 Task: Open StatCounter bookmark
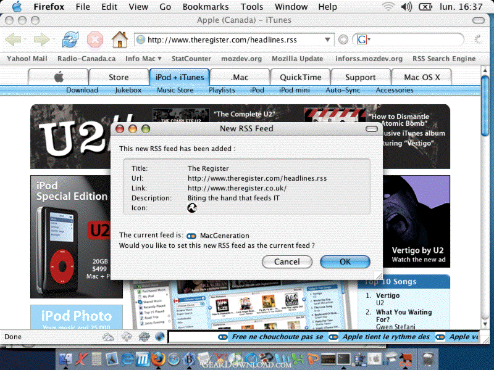click(x=191, y=59)
